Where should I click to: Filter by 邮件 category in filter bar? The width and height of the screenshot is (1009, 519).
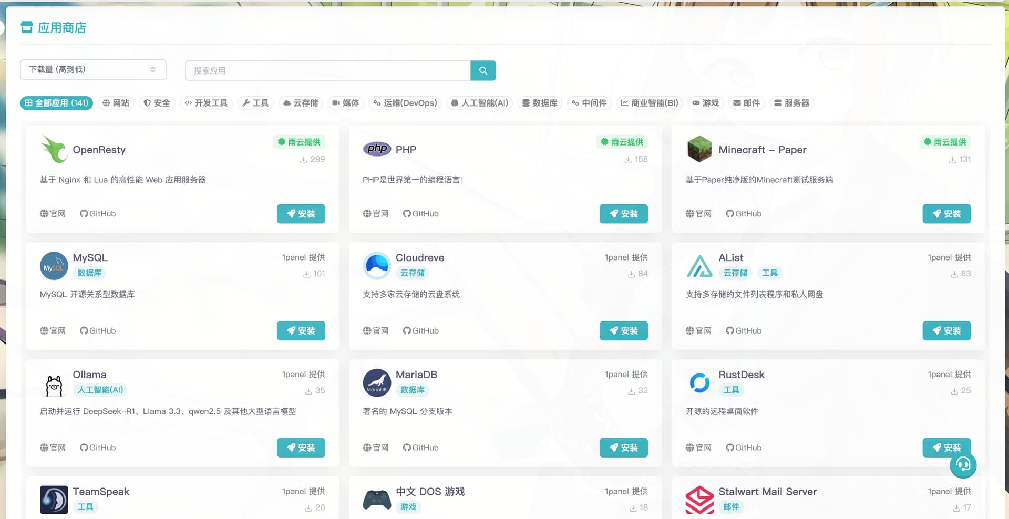747,103
